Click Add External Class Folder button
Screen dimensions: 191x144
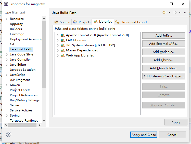pyautogui.click(x=164, y=76)
